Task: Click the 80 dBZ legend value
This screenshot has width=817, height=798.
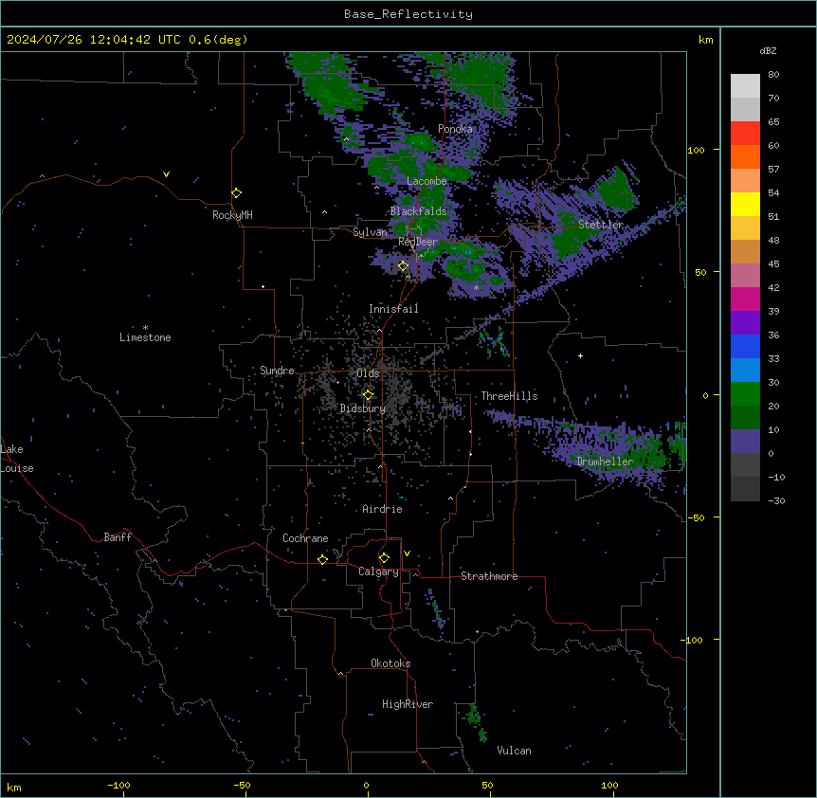Action: (773, 75)
